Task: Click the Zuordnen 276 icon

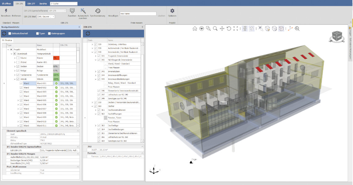Action: 72,10
